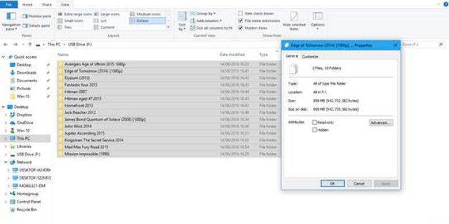Expand the Homegroup tree node
Screen dimensions: 449x224
[6, 194]
